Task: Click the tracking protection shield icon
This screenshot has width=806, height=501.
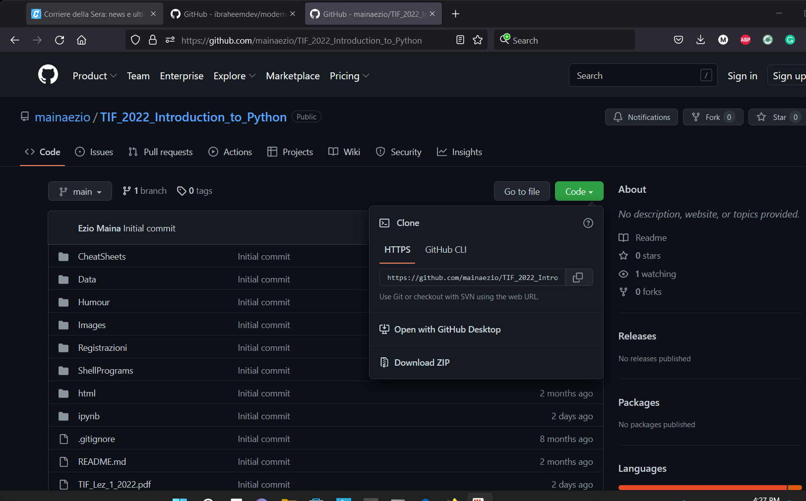Action: point(135,40)
